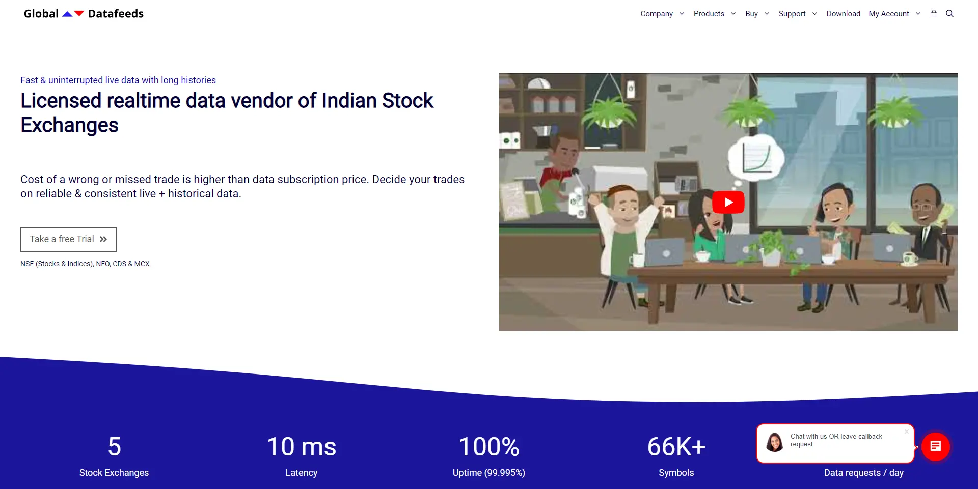
Task: Expand the Support menu chevron
Action: pyautogui.click(x=814, y=14)
